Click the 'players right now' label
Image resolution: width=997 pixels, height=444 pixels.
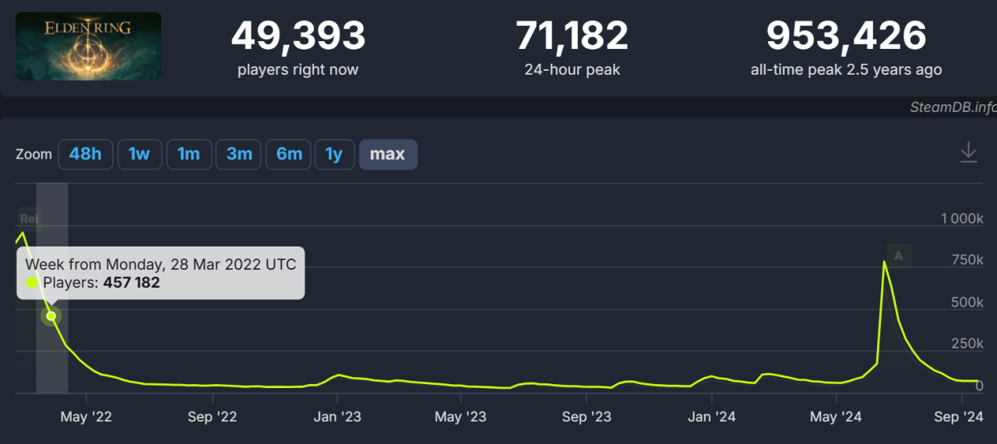coord(298,70)
